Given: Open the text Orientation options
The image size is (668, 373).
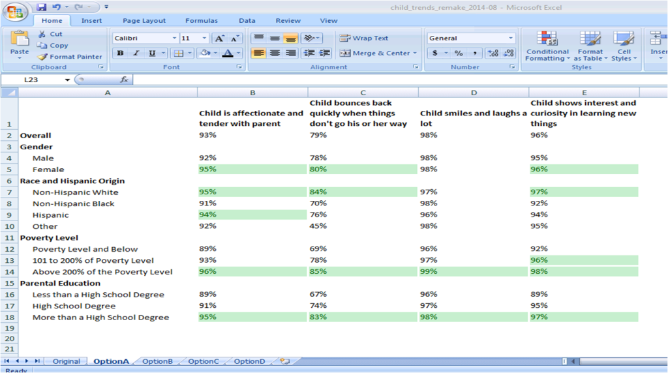Looking at the screenshot, I should point(311,38).
